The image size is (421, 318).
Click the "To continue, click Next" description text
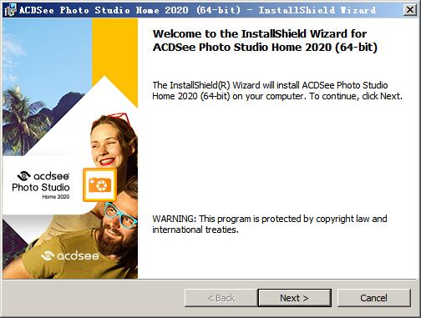tap(277, 90)
